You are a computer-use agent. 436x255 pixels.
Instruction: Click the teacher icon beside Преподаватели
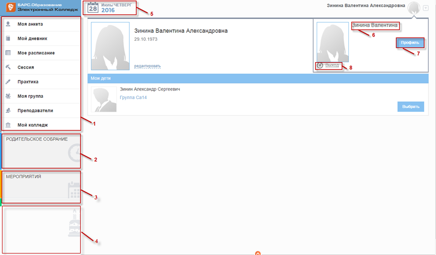coord(8,110)
